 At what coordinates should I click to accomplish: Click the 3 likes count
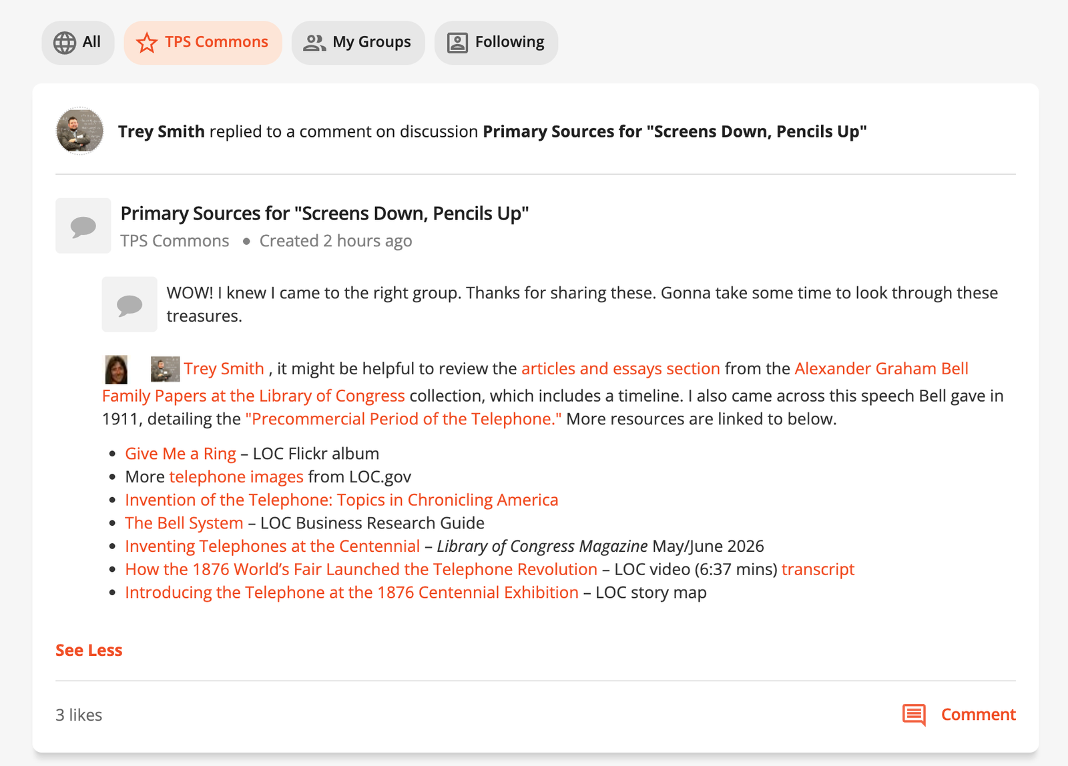(x=79, y=715)
